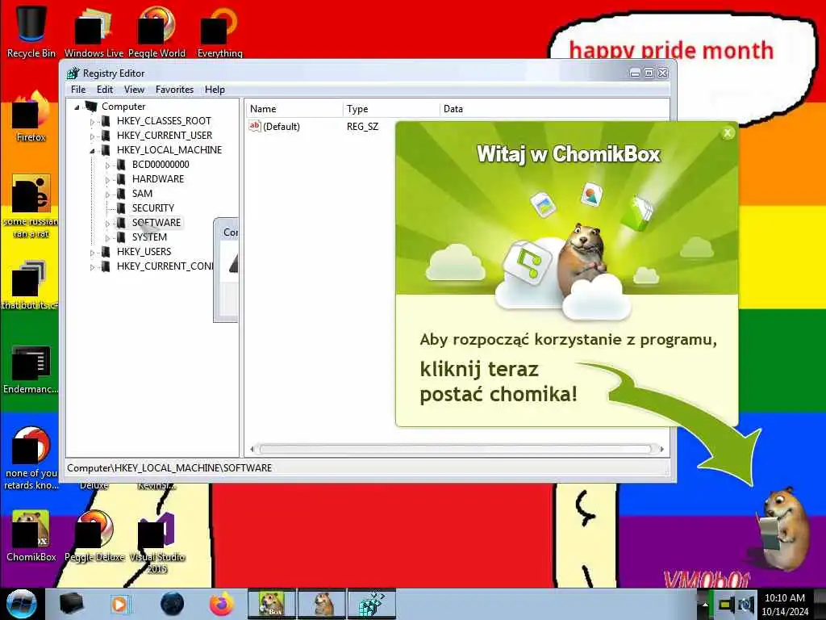The image size is (826, 620).
Task: Minimize the Registry Editor window
Action: (636, 73)
